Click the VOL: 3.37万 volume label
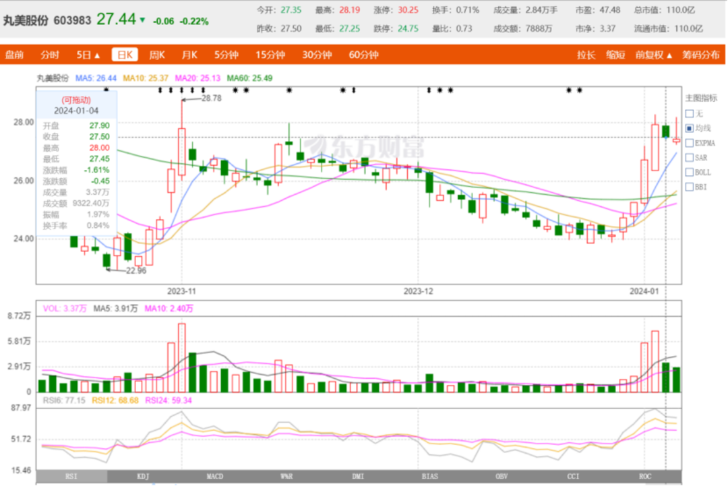728x486 pixels. [65, 309]
